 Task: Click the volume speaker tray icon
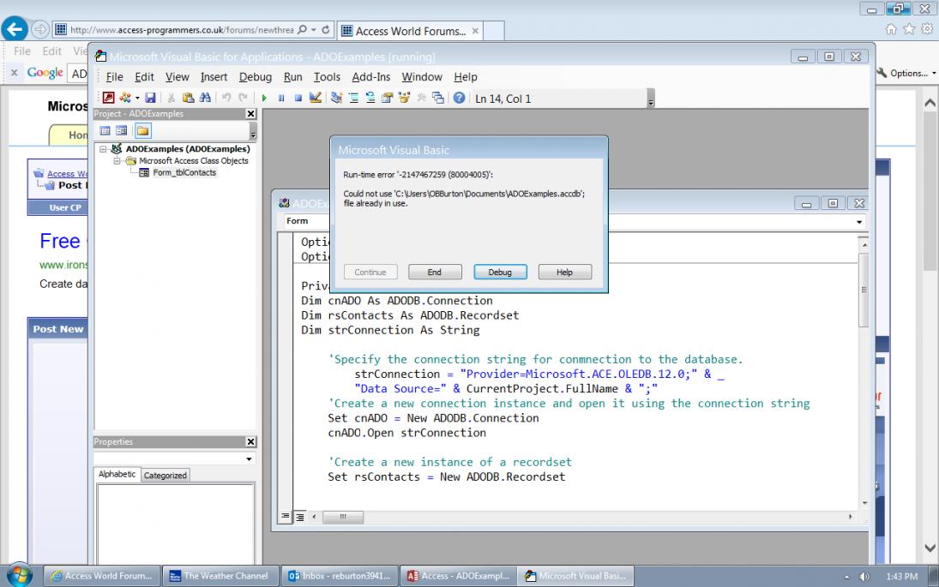[864, 576]
